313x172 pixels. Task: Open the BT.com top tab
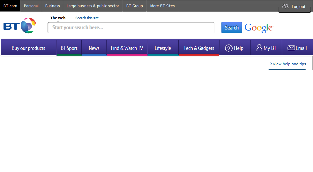tap(10, 6)
